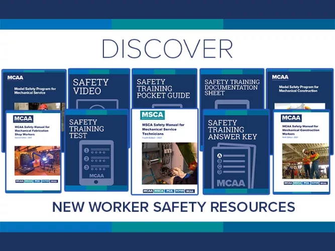The image size is (335, 251).
Task: Open the Safety Training Test card
Action: 96,150
